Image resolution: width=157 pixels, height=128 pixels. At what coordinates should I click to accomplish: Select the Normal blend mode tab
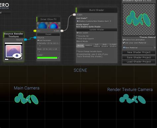point(80,45)
